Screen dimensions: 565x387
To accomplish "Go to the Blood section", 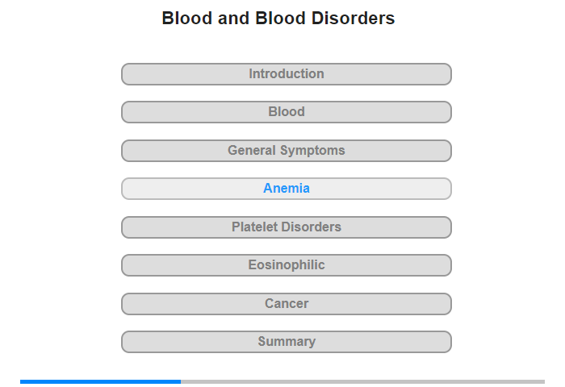I will (286, 112).
